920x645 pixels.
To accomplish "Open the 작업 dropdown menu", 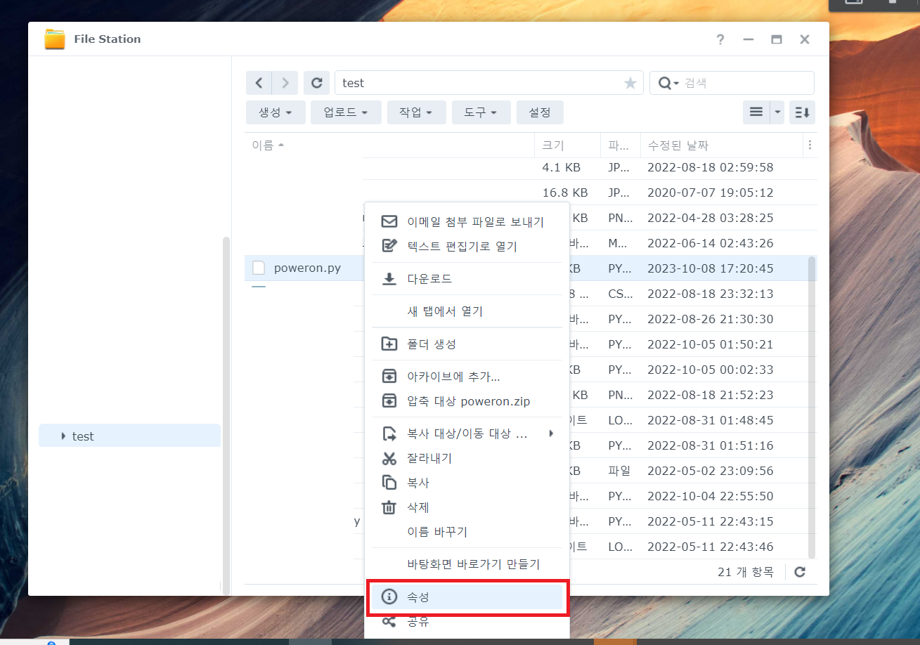I will 416,112.
